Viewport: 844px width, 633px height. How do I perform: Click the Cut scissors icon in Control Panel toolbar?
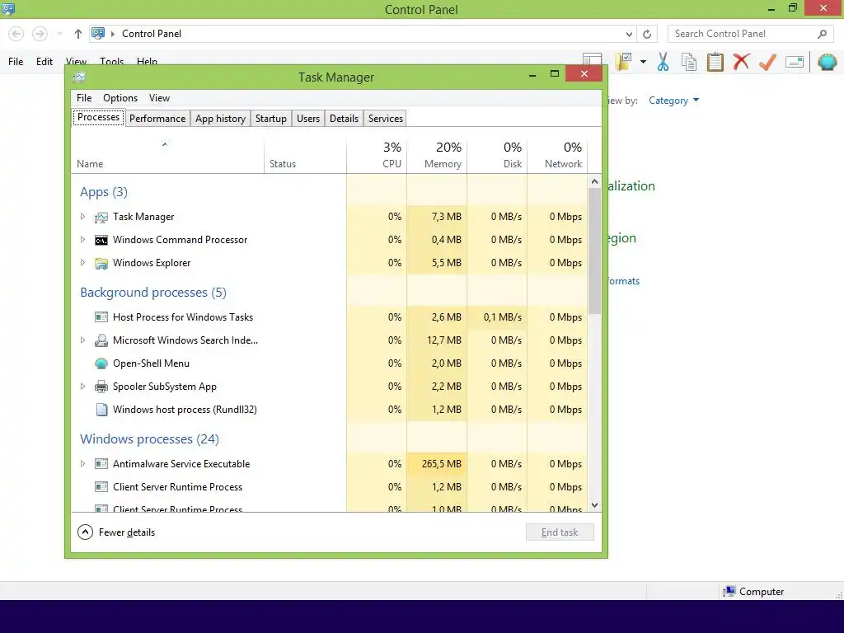point(663,62)
